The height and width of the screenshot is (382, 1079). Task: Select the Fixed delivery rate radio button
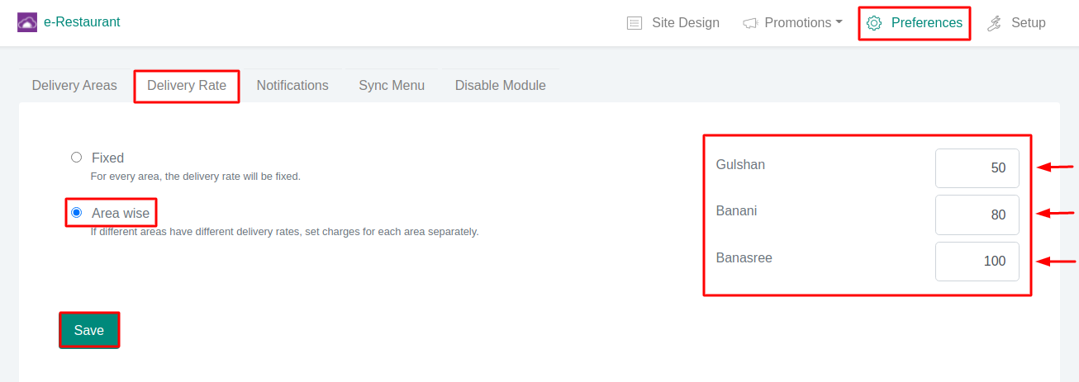pos(77,158)
